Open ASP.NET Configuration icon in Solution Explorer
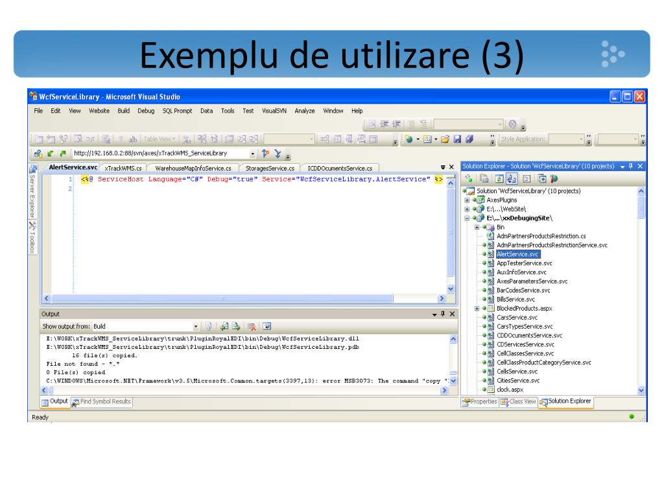 pyautogui.click(x=554, y=179)
